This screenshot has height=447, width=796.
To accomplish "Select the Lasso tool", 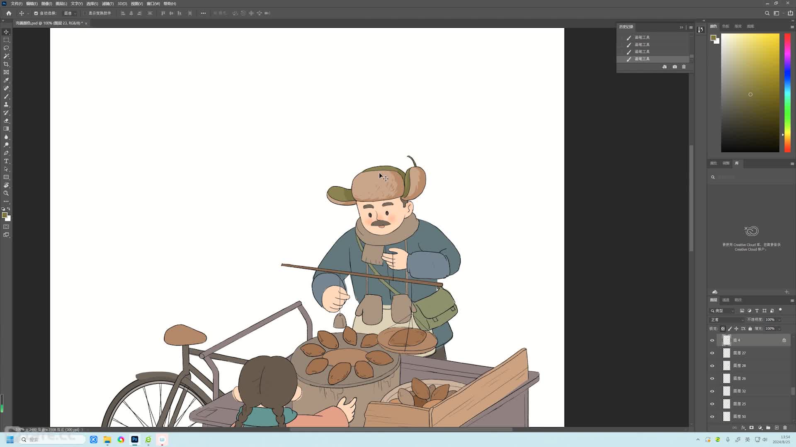I will (x=6, y=48).
